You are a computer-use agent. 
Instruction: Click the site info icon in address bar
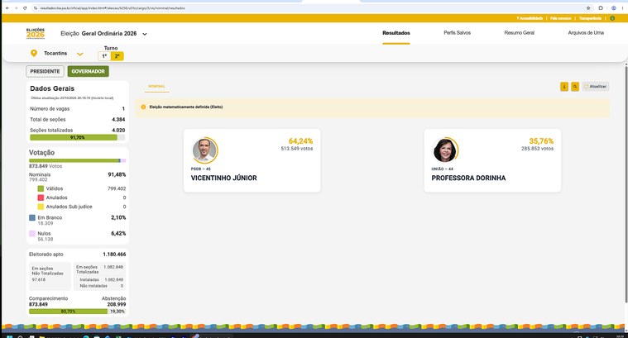[x=36, y=8]
